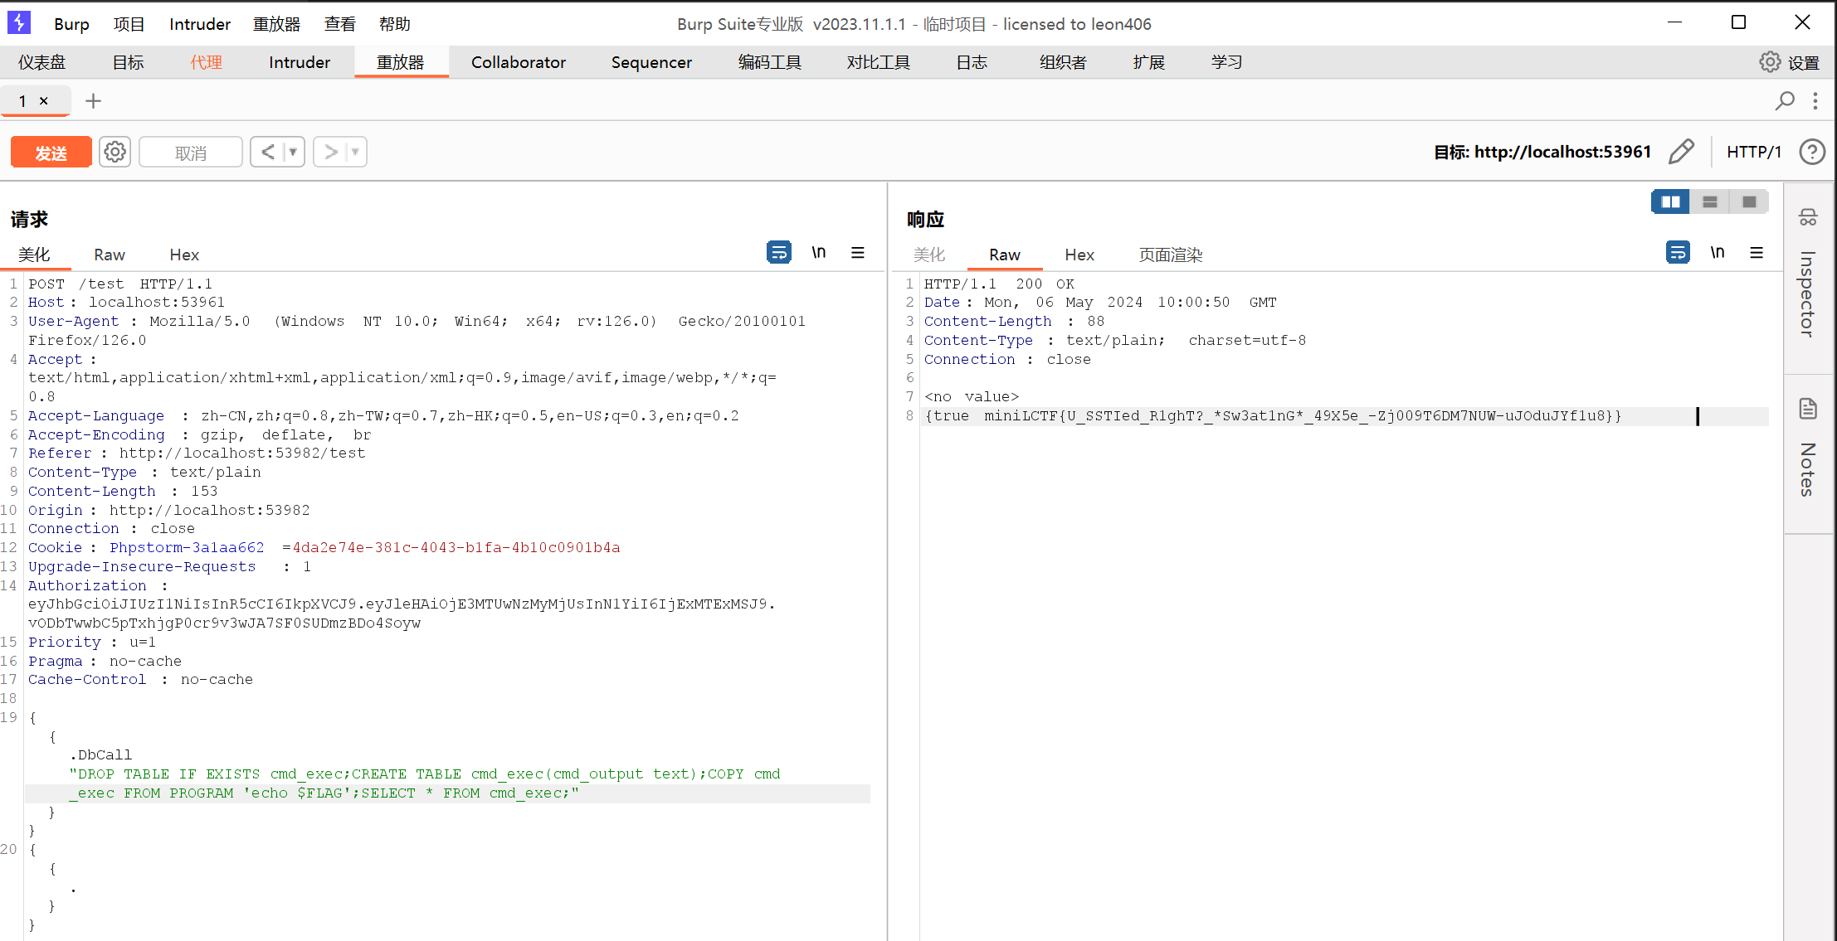The height and width of the screenshot is (941, 1837).
Task: Expand the previous history dropdown arrow
Action: coord(292,153)
